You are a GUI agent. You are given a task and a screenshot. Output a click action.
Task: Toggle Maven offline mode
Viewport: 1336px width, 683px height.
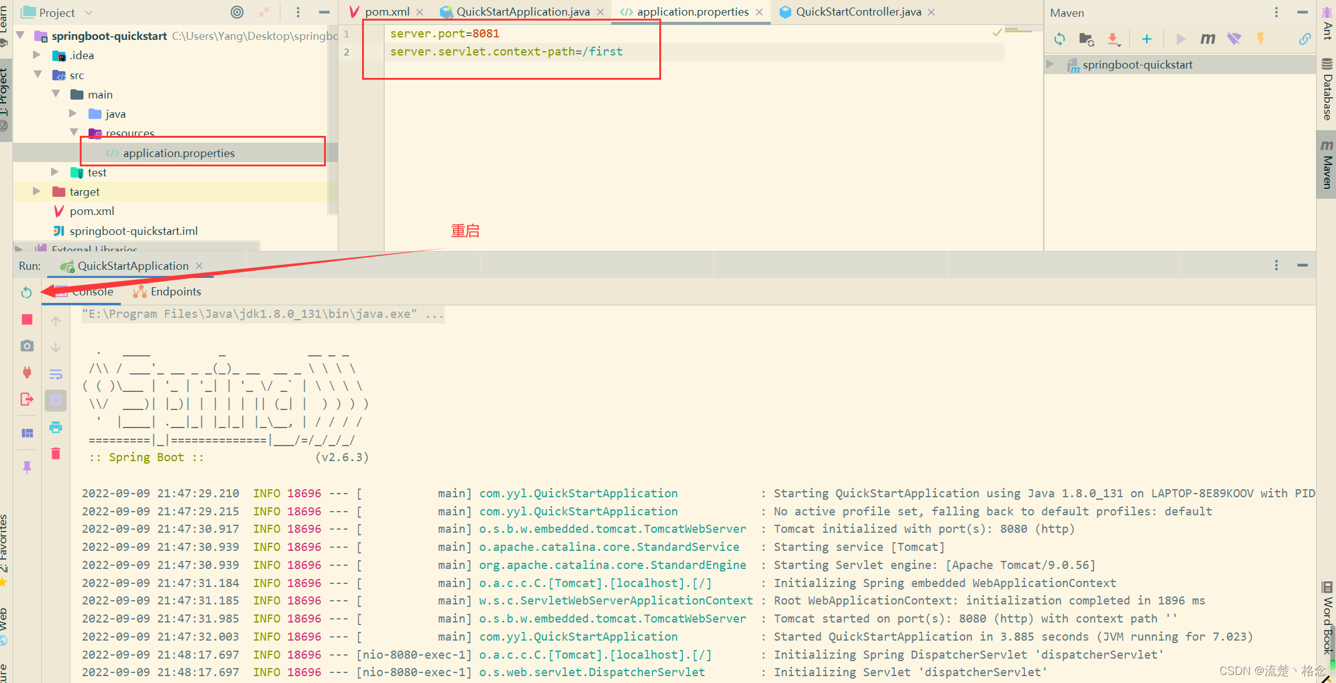click(1234, 39)
